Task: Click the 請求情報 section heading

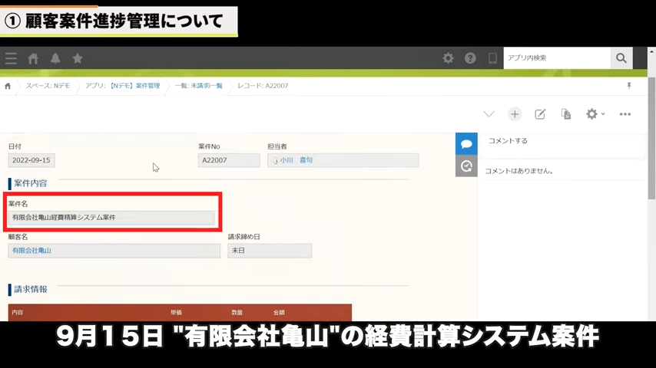Action: 31,290
